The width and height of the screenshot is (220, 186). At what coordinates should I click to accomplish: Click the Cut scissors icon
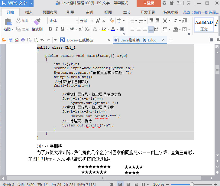click(x=18, y=21)
